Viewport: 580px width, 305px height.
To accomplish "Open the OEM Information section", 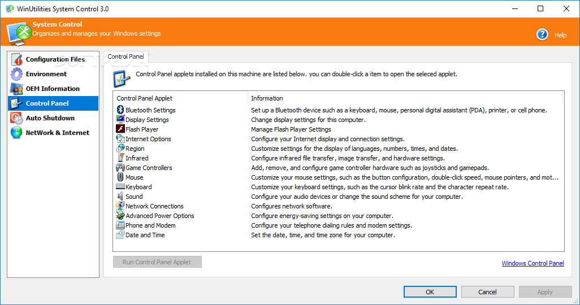I will [x=53, y=89].
